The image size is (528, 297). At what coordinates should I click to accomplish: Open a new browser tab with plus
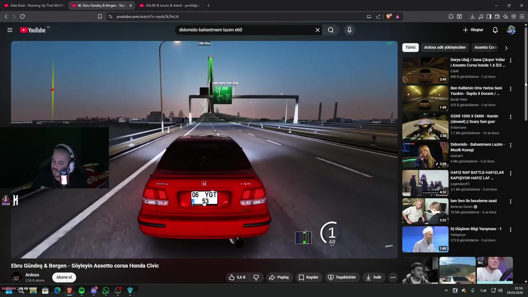[208, 5]
